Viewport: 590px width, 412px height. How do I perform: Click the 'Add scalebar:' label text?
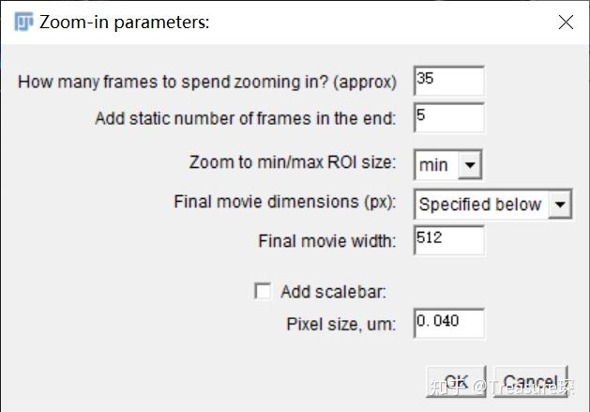pos(333,292)
